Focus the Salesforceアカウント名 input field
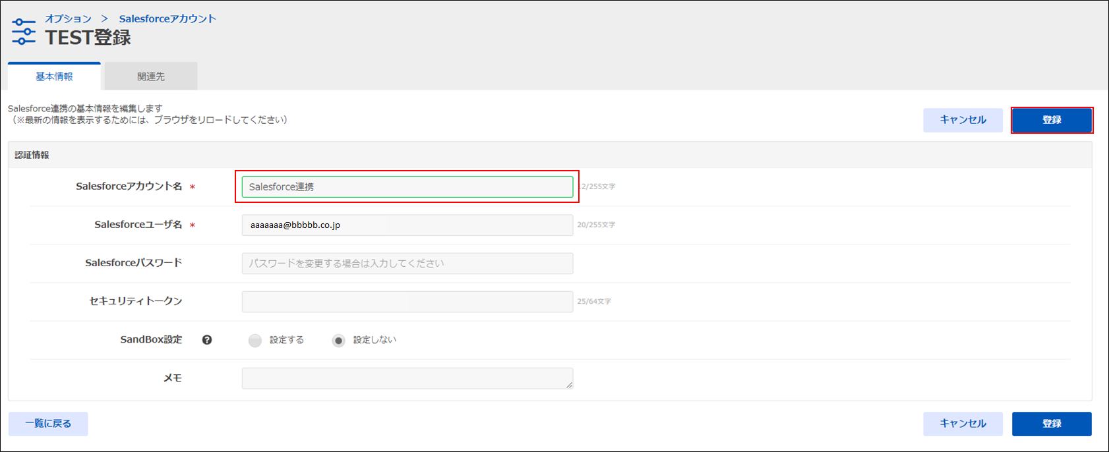1109x452 pixels. pyautogui.click(x=407, y=186)
